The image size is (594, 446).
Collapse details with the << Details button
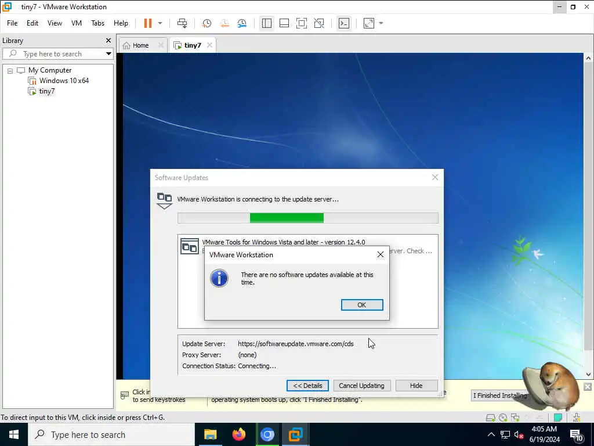[x=307, y=386]
